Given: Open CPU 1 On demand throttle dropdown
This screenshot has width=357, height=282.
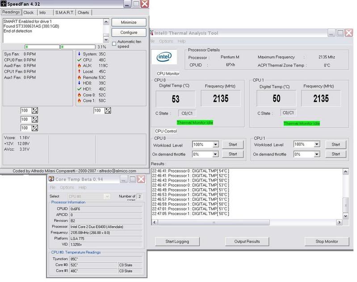Looking at the screenshot, I should (x=316, y=154).
